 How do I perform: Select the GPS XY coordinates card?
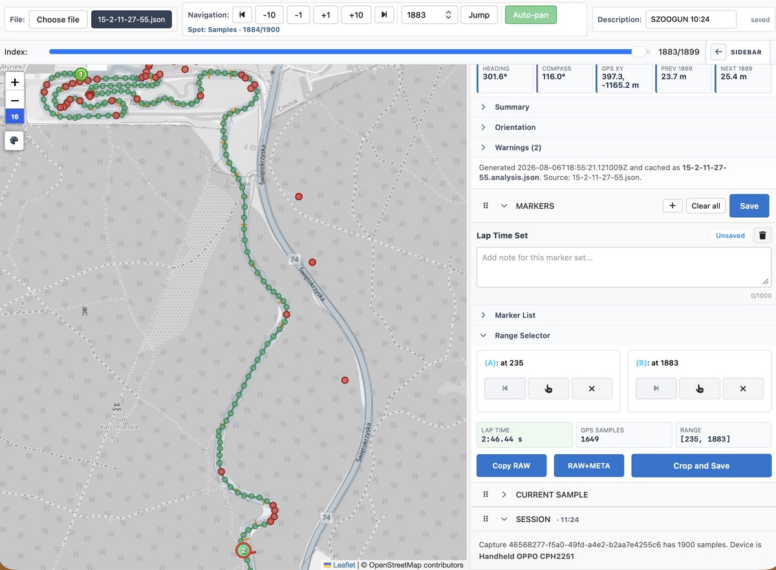(x=623, y=78)
